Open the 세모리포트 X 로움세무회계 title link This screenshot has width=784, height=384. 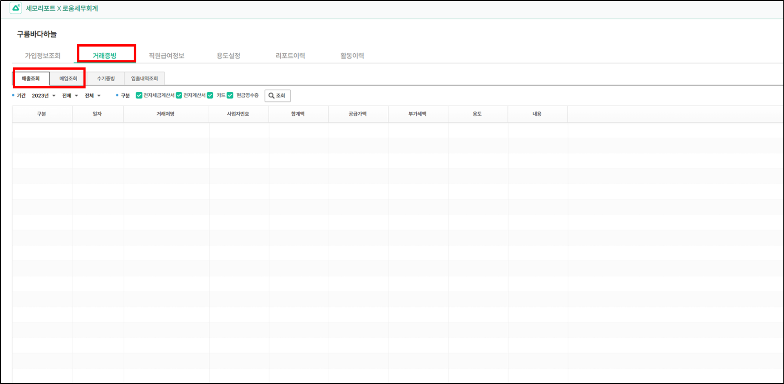(62, 9)
